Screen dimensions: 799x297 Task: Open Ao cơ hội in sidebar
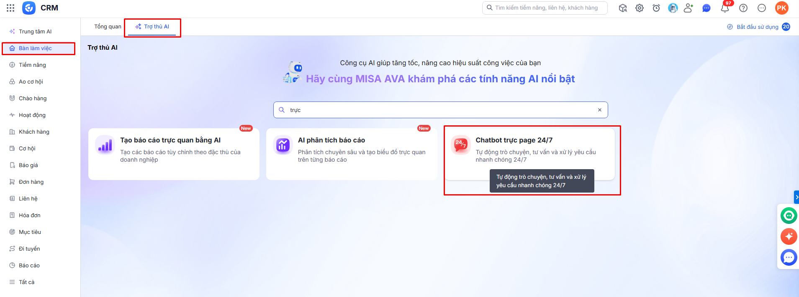click(x=40, y=81)
